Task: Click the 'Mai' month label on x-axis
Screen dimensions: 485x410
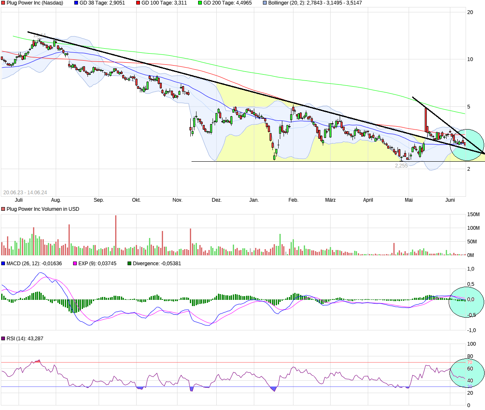Action: [409, 200]
